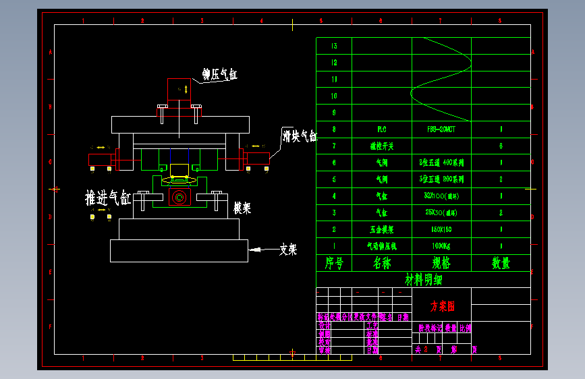Select the PLC name cell
The image size is (585, 379).
click(x=382, y=129)
